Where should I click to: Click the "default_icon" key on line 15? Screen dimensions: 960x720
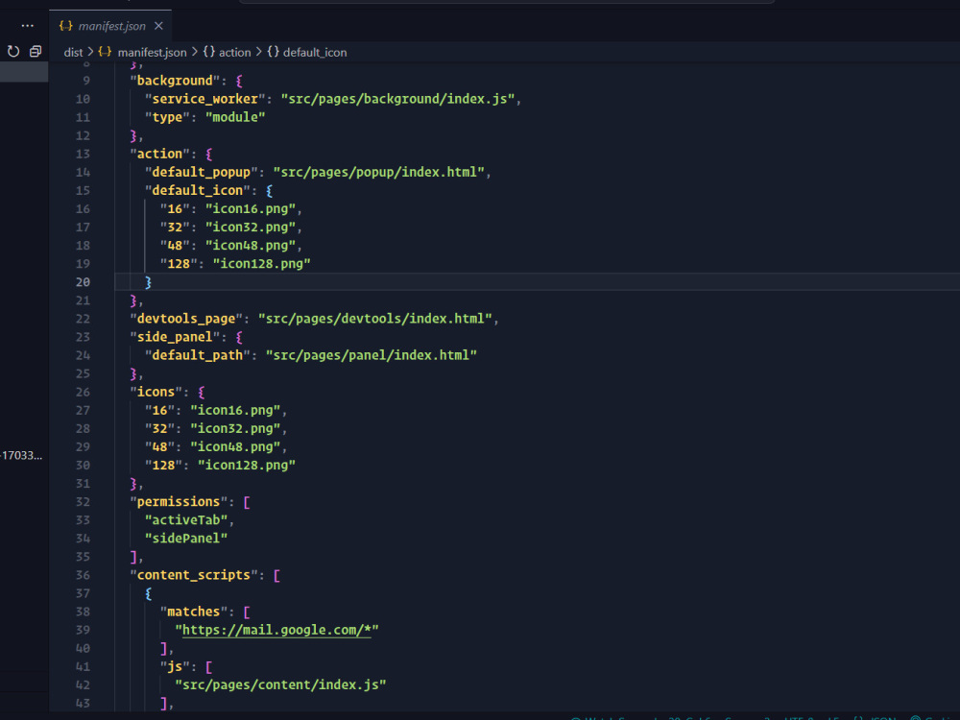[197, 190]
